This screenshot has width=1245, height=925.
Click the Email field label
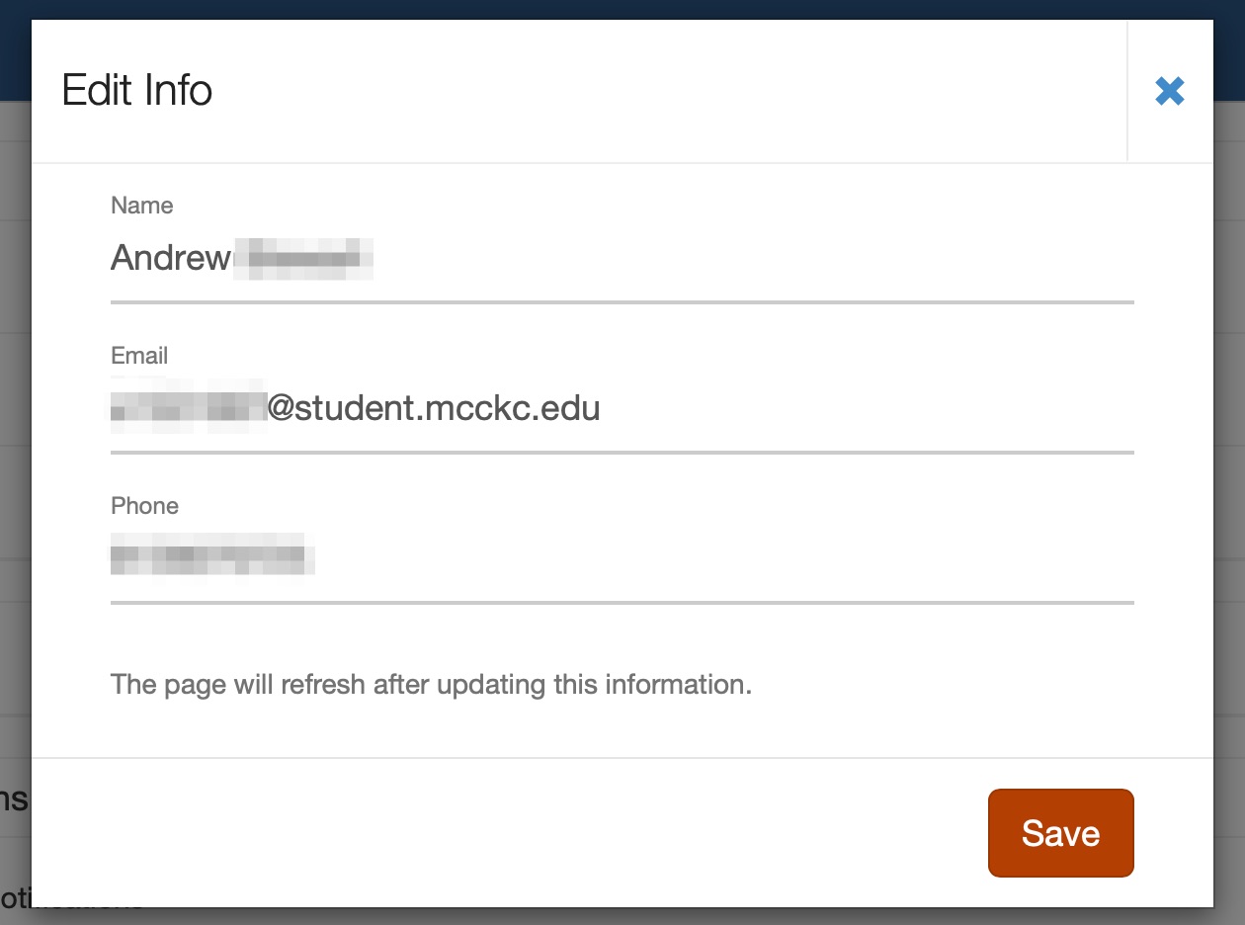[139, 356]
